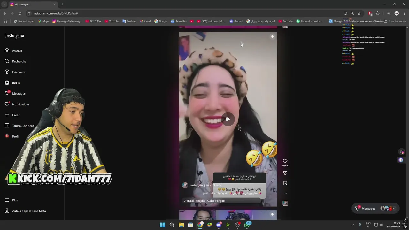The width and height of the screenshot is (409, 230).
Task: Open a new Chrome tab
Action: point(62,4)
